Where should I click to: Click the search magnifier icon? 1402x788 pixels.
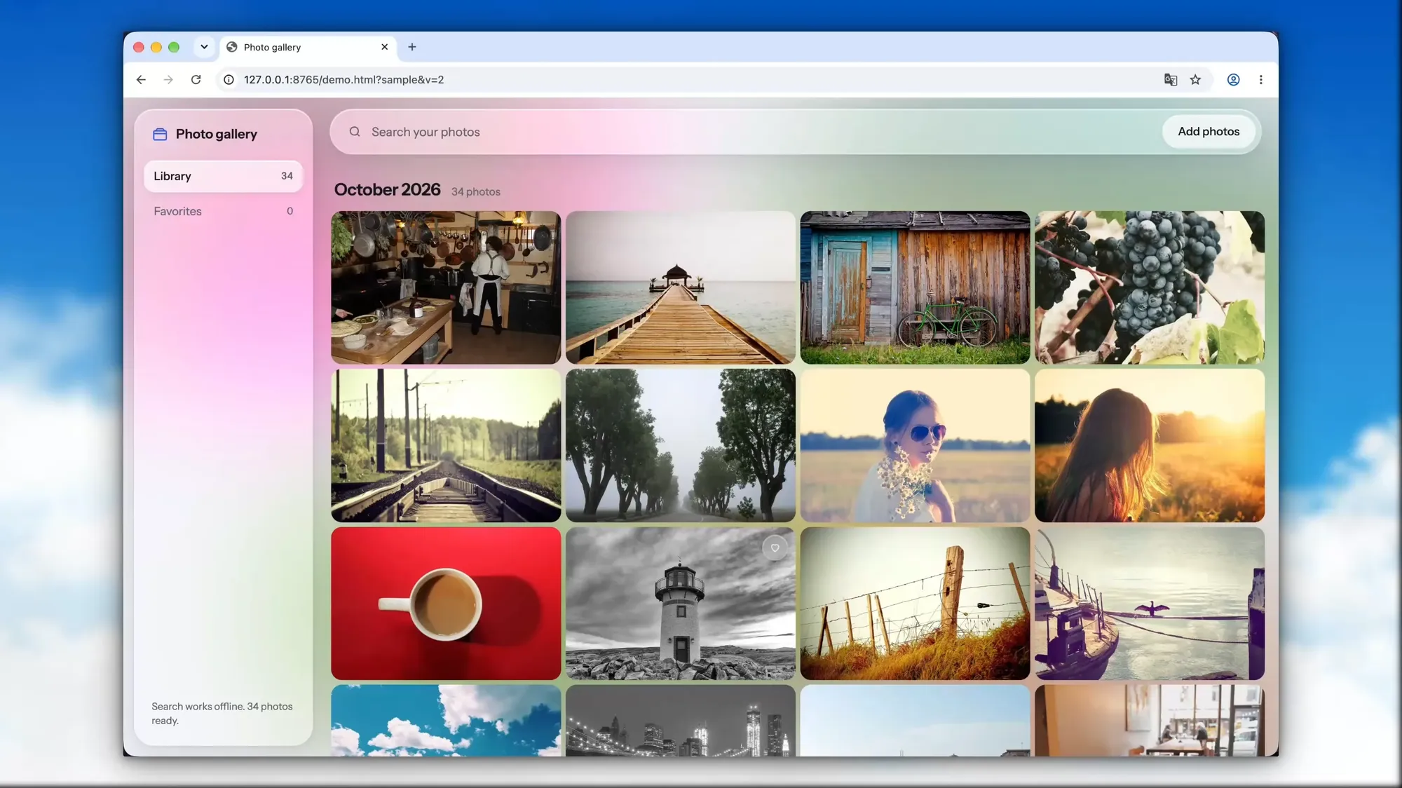355,132
